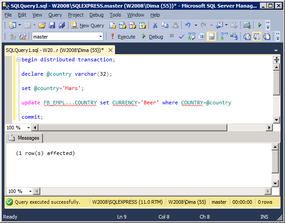Click the Messages pane scrollbar down arrow
285x223 pixels.
tap(275, 183)
